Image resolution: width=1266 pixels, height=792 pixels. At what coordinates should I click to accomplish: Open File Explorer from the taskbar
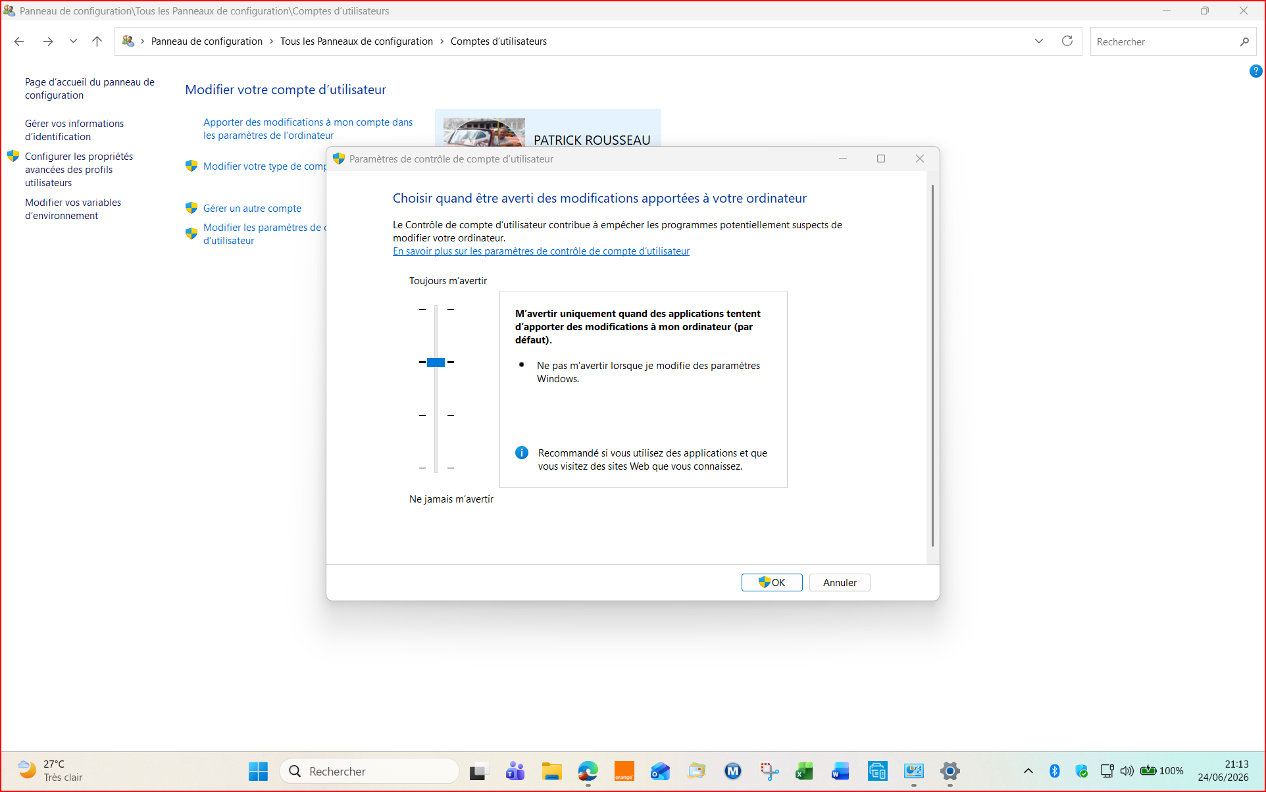tap(551, 771)
